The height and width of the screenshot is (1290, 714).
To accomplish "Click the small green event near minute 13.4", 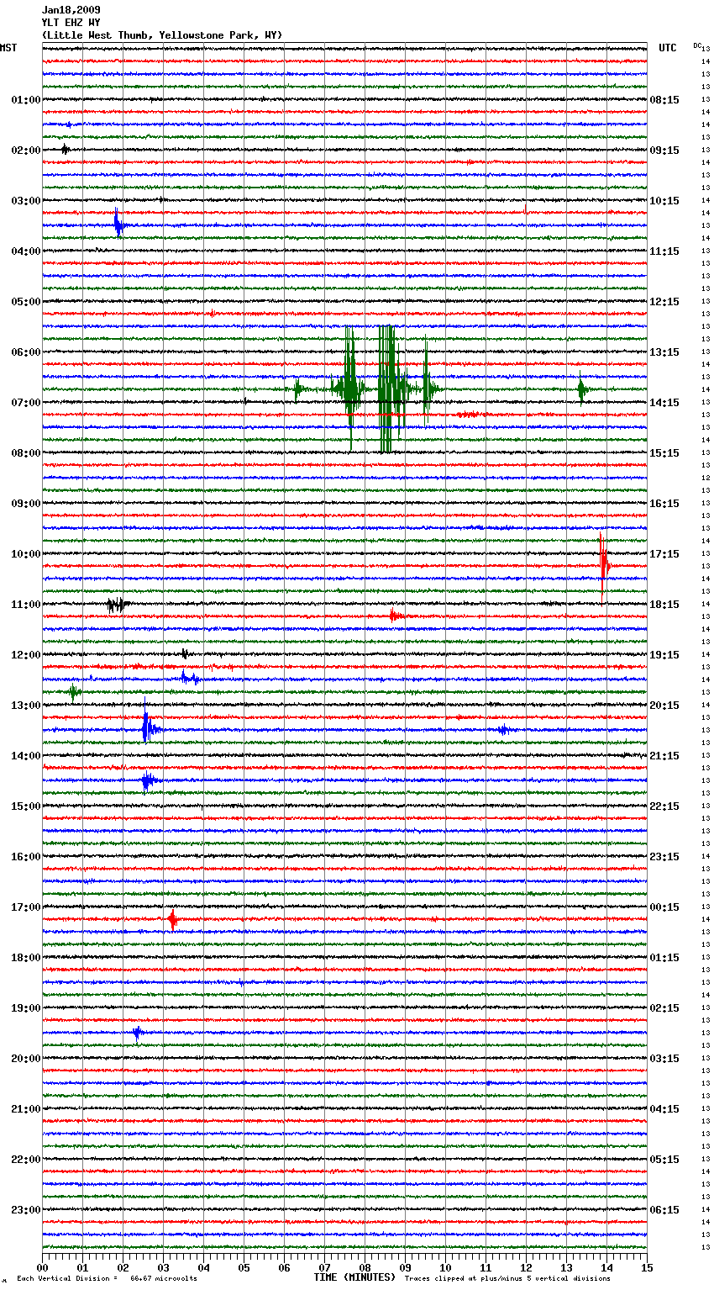I will click(582, 389).
